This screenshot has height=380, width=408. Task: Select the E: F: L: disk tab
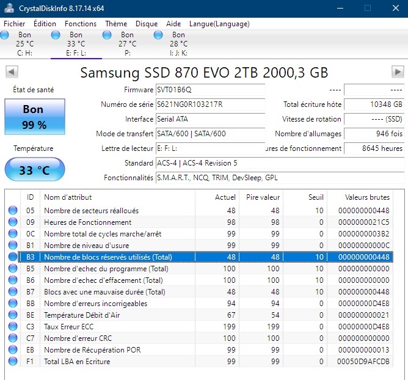(x=76, y=44)
